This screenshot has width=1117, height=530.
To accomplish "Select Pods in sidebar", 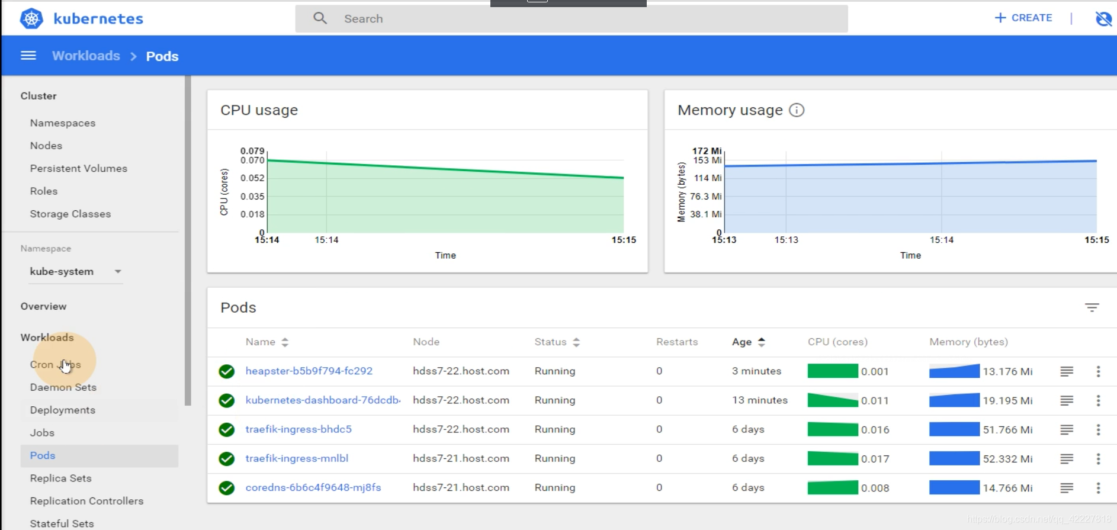I will (x=99, y=455).
